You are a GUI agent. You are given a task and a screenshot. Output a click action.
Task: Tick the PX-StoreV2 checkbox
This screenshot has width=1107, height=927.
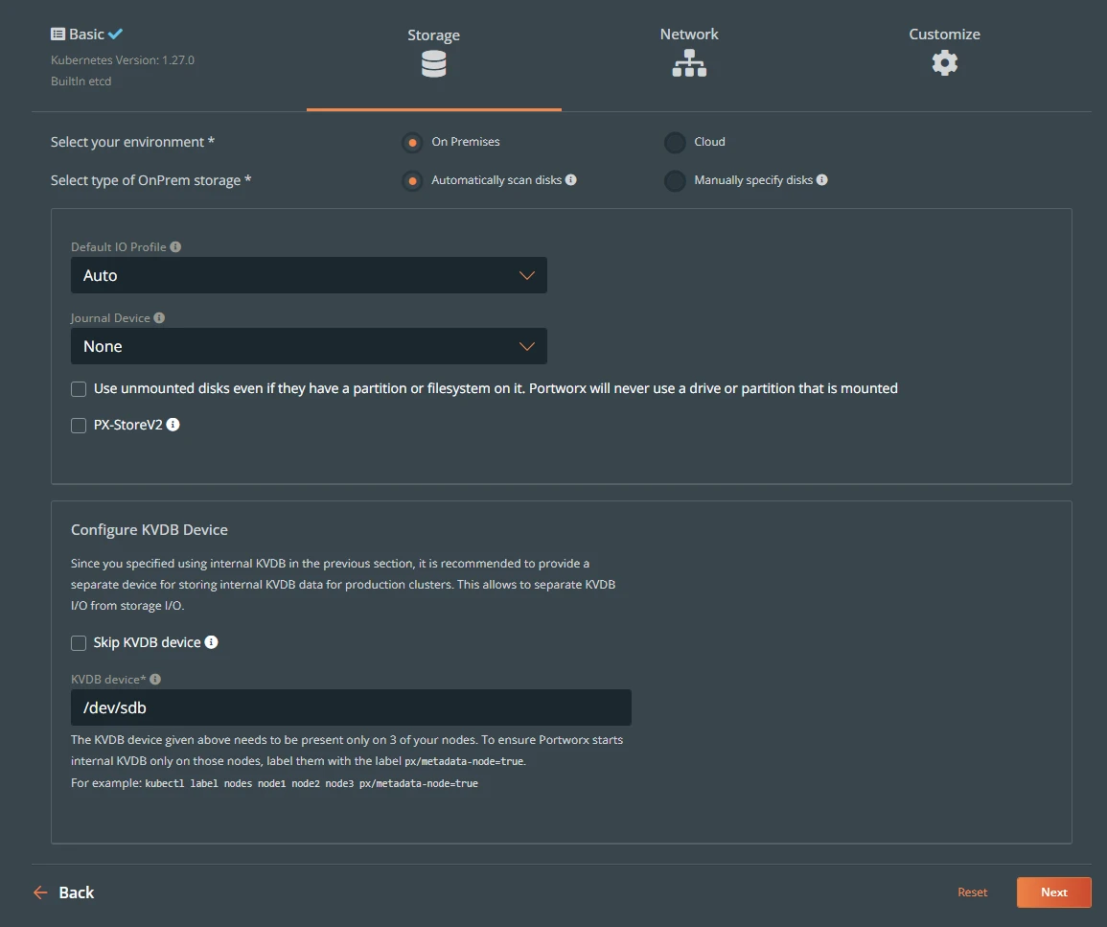click(x=79, y=425)
